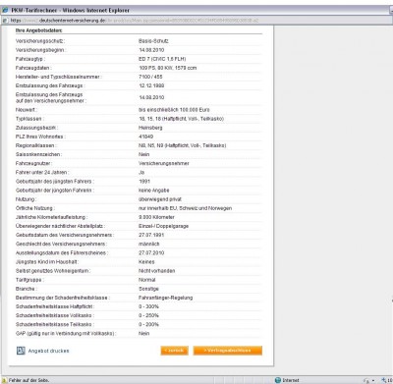Image resolution: width=393 pixels, height=384 pixels.
Task: Click 'Nein' in the Saisonkennzeichen row
Action: coord(143,154)
